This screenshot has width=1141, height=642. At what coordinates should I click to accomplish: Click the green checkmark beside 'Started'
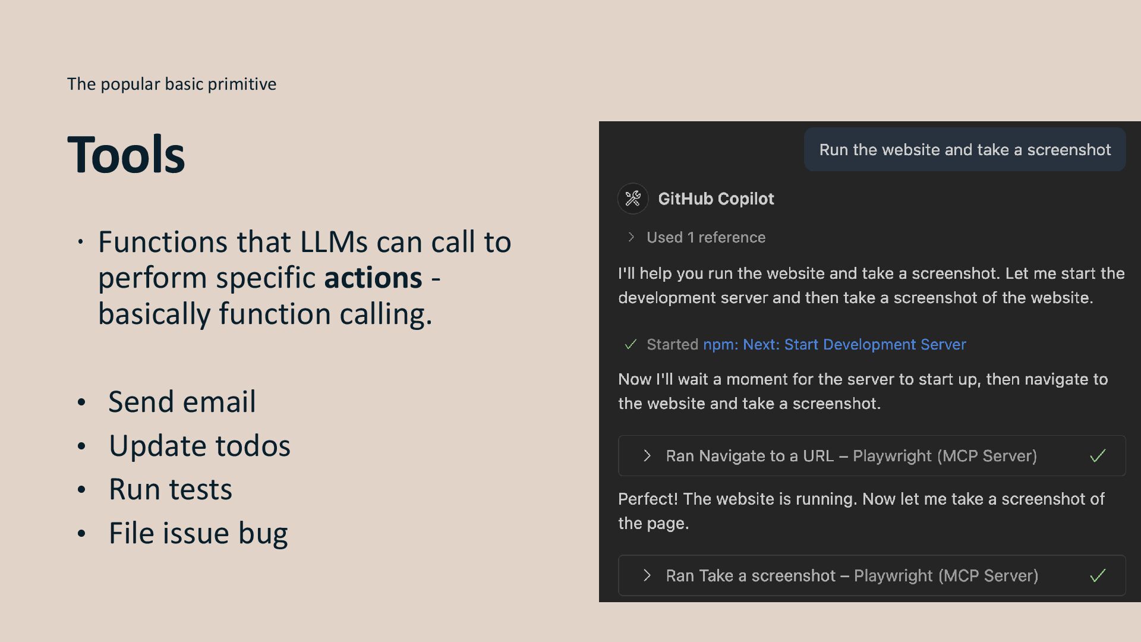click(631, 344)
